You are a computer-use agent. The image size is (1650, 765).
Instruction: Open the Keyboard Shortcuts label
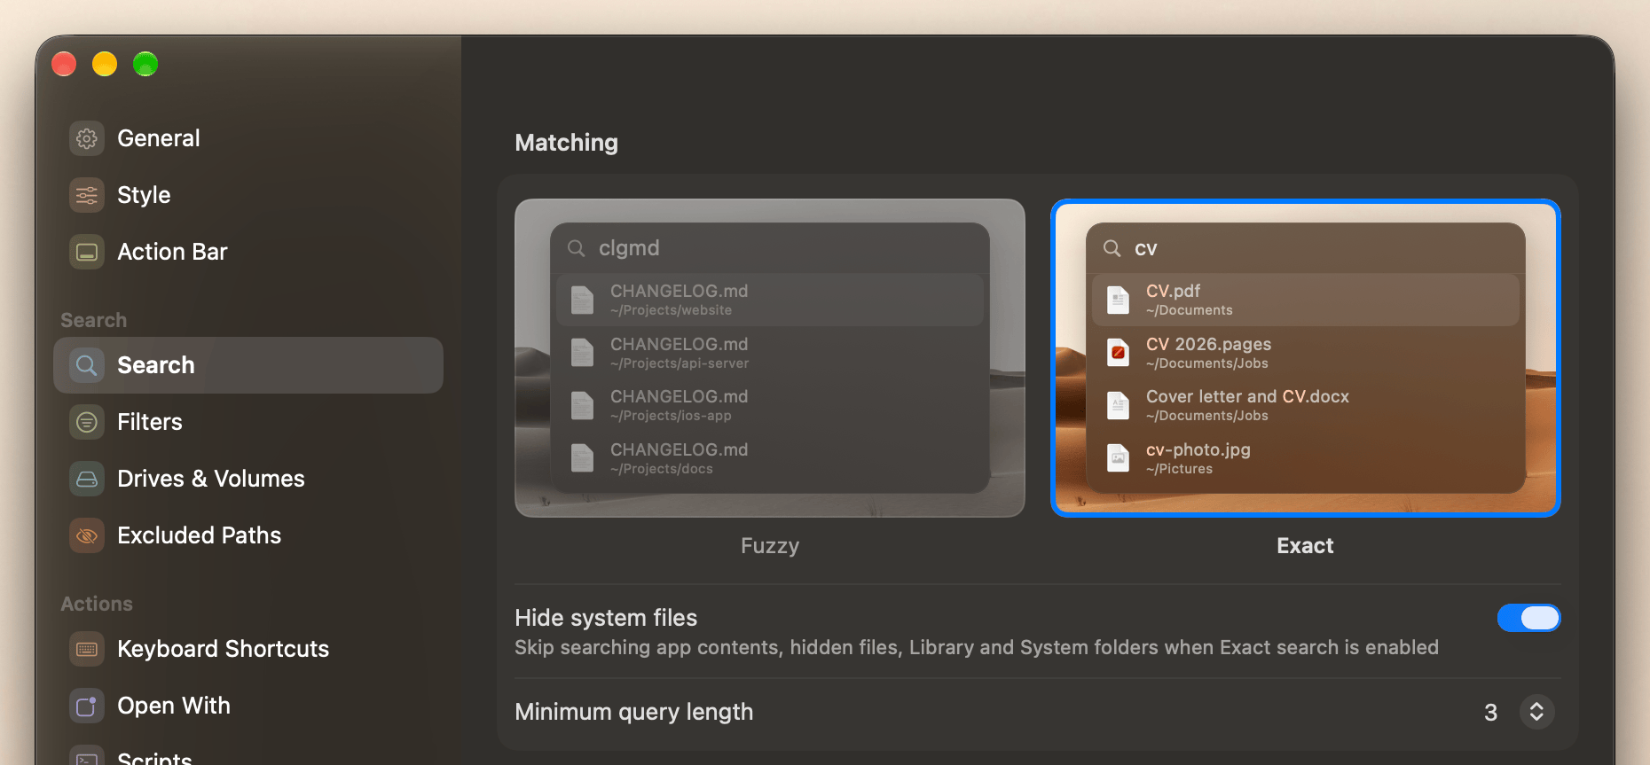224,649
